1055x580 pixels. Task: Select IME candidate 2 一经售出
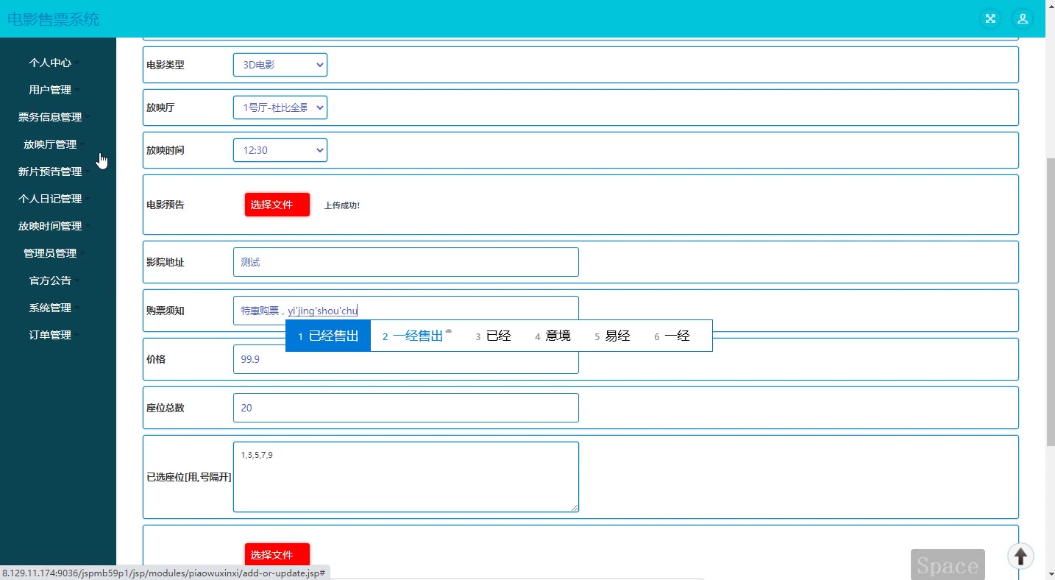(x=416, y=336)
